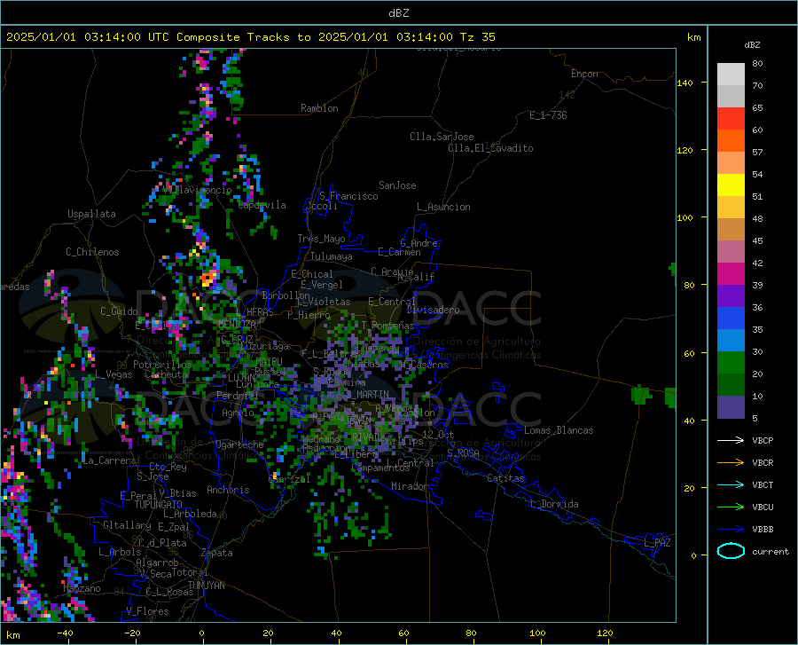Click the cyan 'current' ellipse legend symbol
The height and width of the screenshot is (645, 798).
point(731,551)
